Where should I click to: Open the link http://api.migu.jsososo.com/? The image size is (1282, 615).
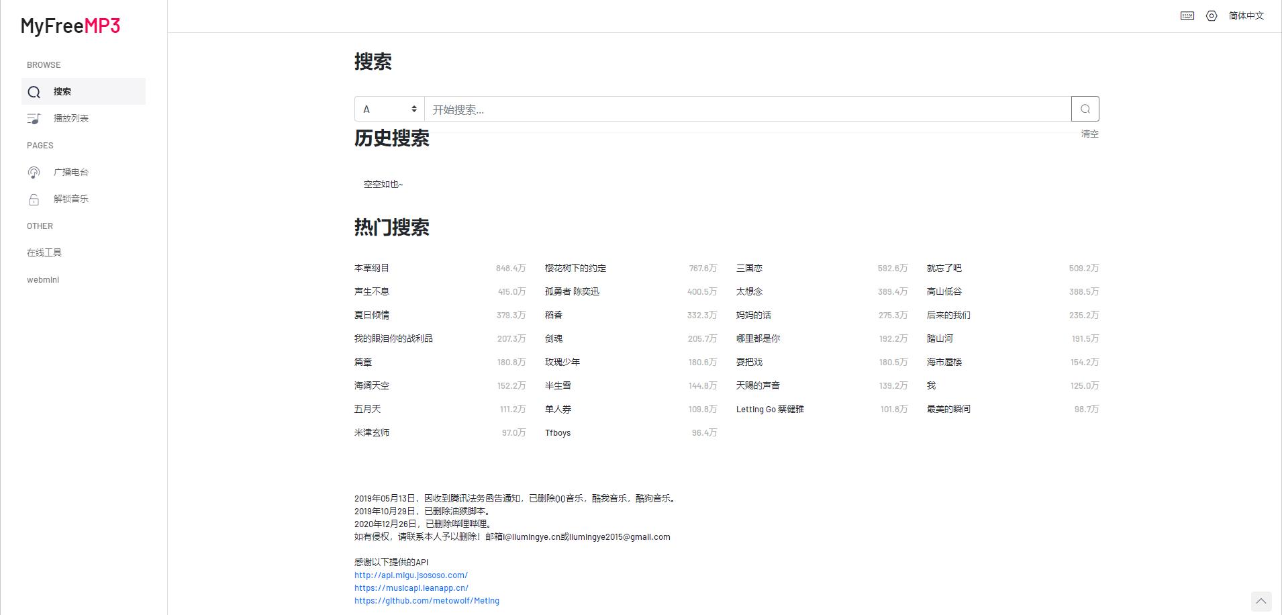tap(411, 575)
